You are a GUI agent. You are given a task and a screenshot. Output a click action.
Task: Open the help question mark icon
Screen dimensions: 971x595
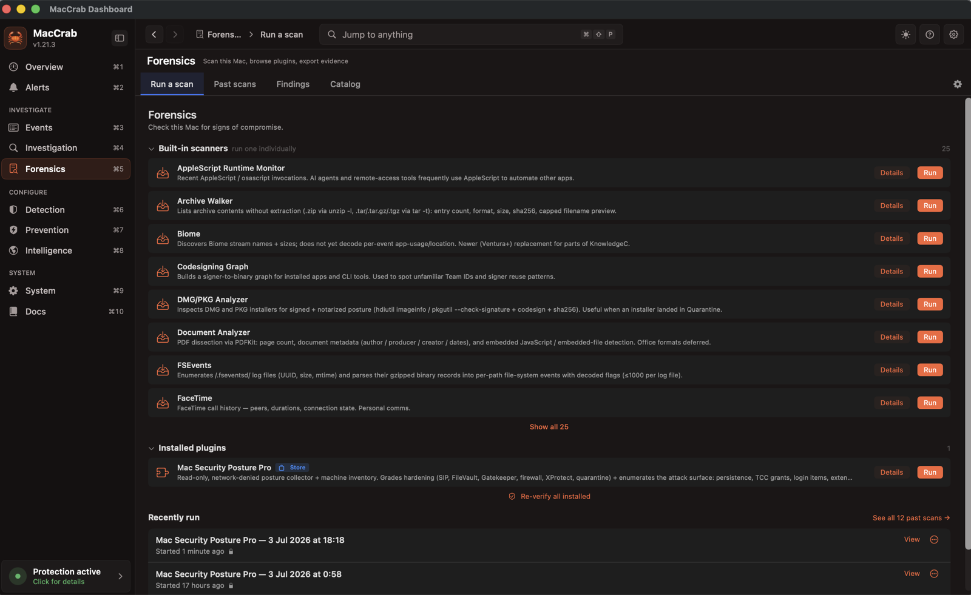pyautogui.click(x=930, y=35)
